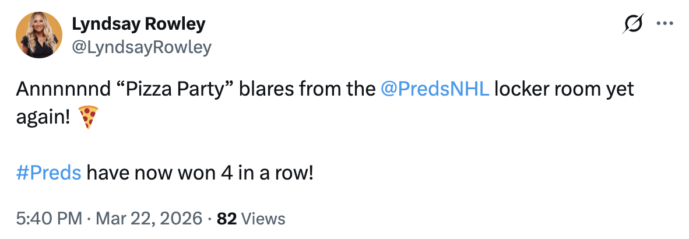The height and width of the screenshot is (239, 689).
Task: Open the #Preds hashtag
Action: click(x=49, y=173)
